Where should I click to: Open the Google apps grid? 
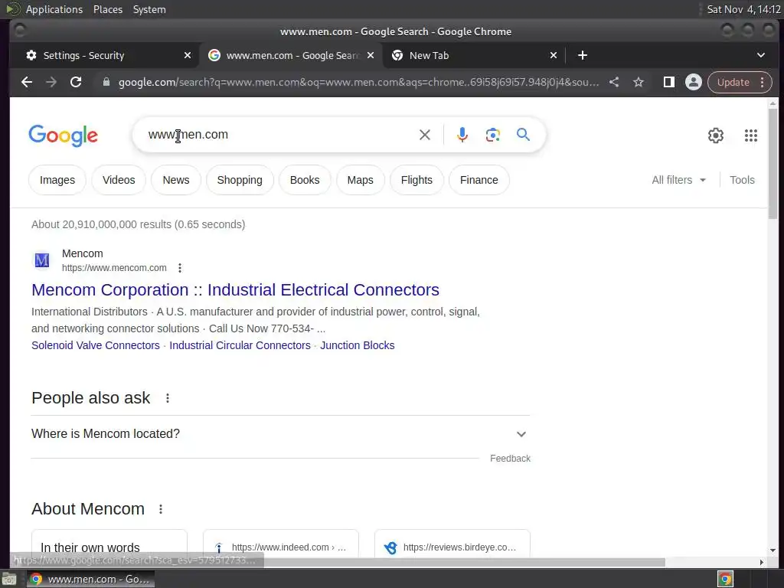(751, 136)
